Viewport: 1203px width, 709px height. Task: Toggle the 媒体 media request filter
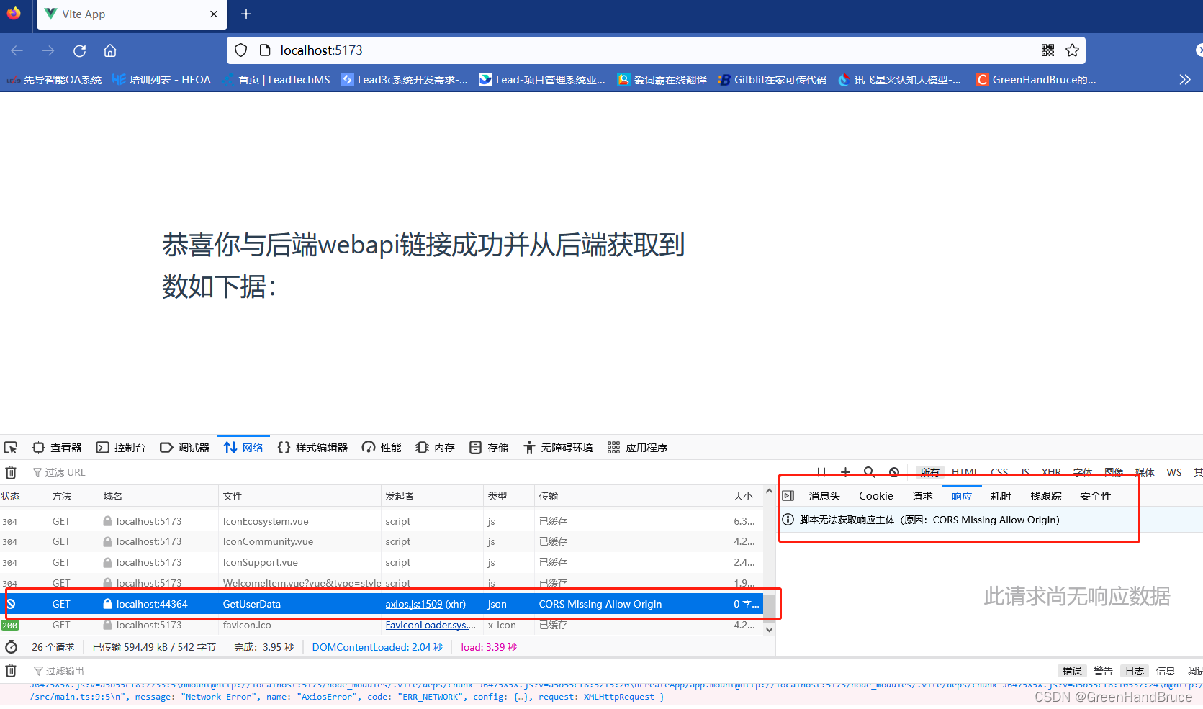pyautogui.click(x=1145, y=472)
